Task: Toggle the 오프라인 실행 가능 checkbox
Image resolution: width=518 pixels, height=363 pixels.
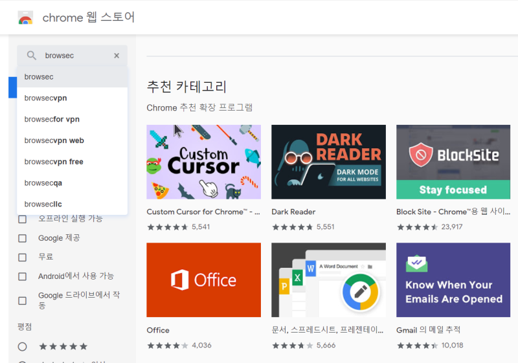Action: coord(22,219)
